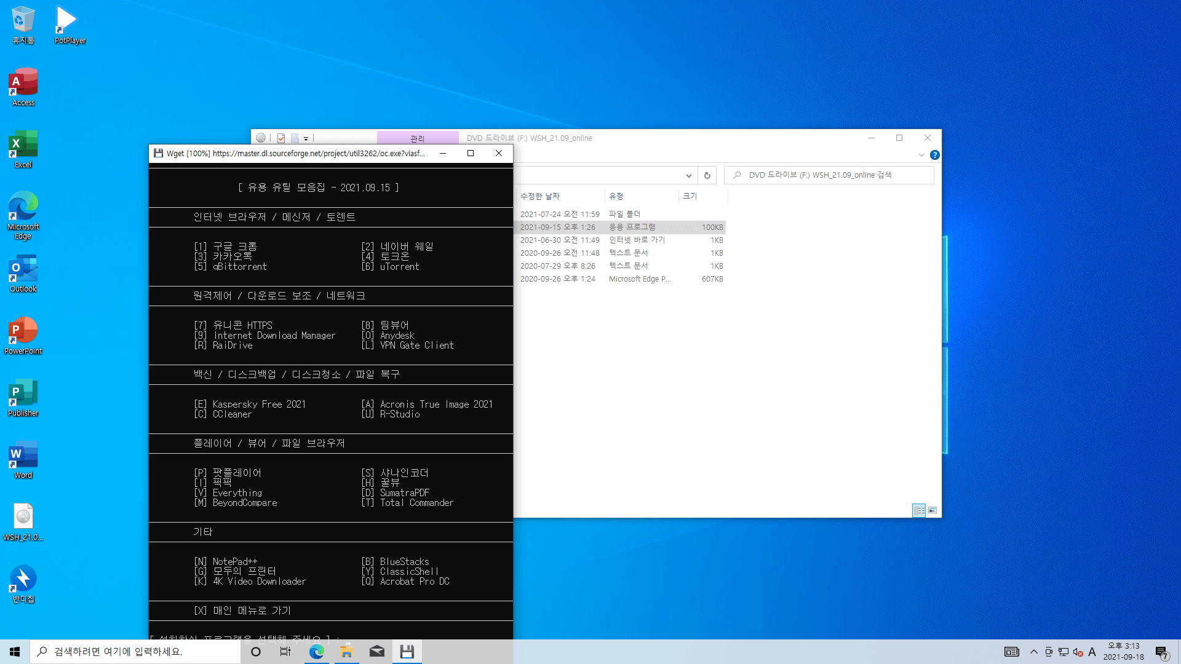This screenshot has width=1181, height=664.
Task: Open the PotPlayer desktop shortcut
Action: 70,25
